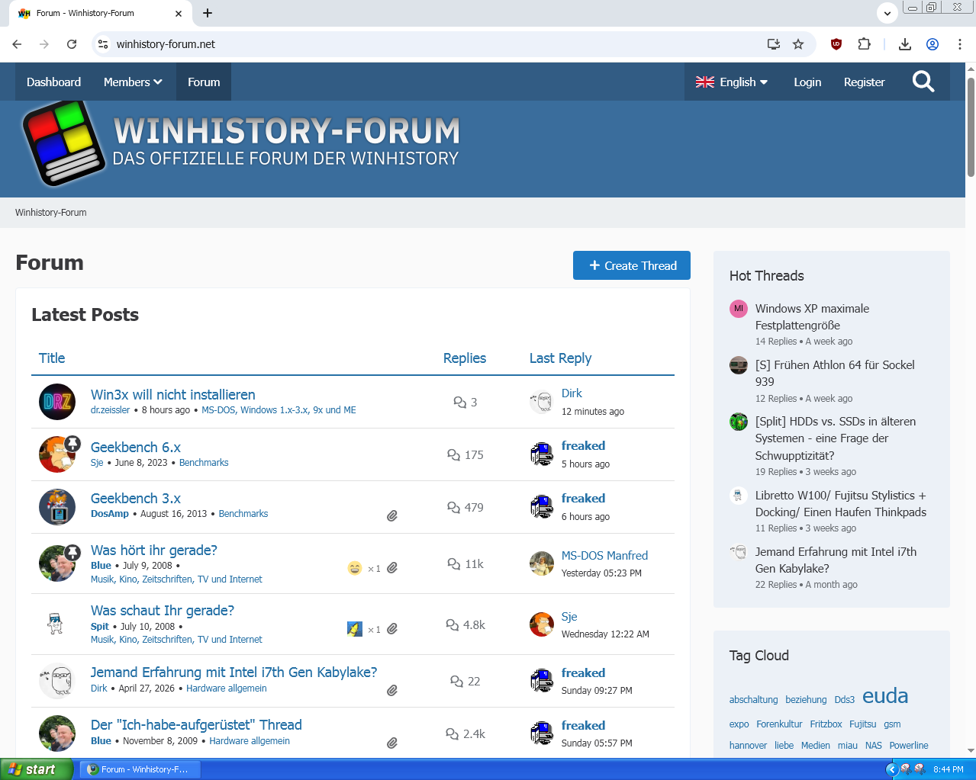Open the Was hört ihr gerade? thread
This screenshot has height=780, width=976.
pos(154,550)
